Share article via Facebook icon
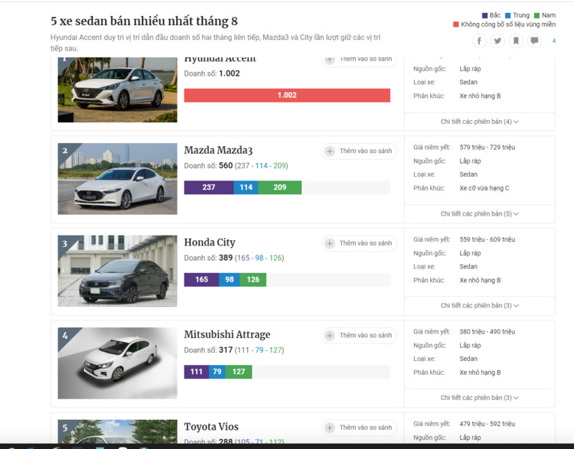This screenshot has height=449, width=574. click(479, 41)
